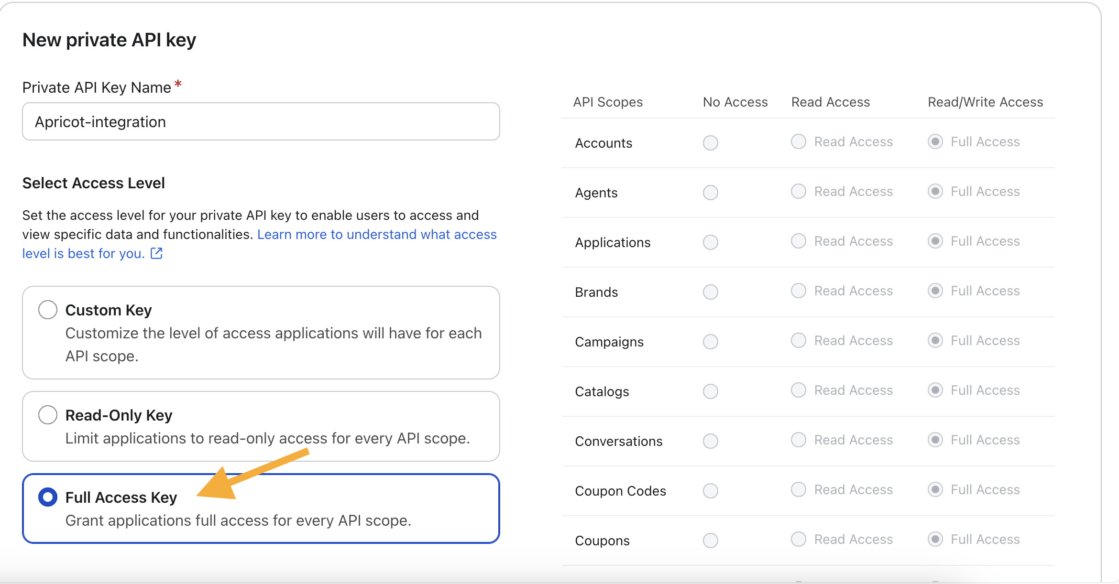Set Applications scope to Full Access

(935, 241)
